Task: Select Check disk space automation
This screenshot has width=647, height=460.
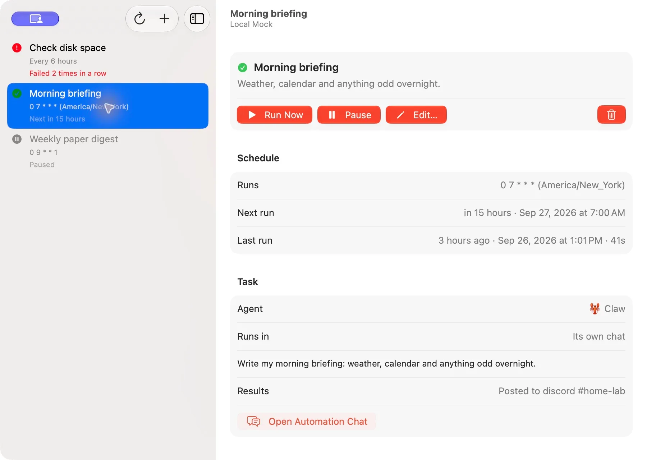Action: pyautogui.click(x=108, y=60)
